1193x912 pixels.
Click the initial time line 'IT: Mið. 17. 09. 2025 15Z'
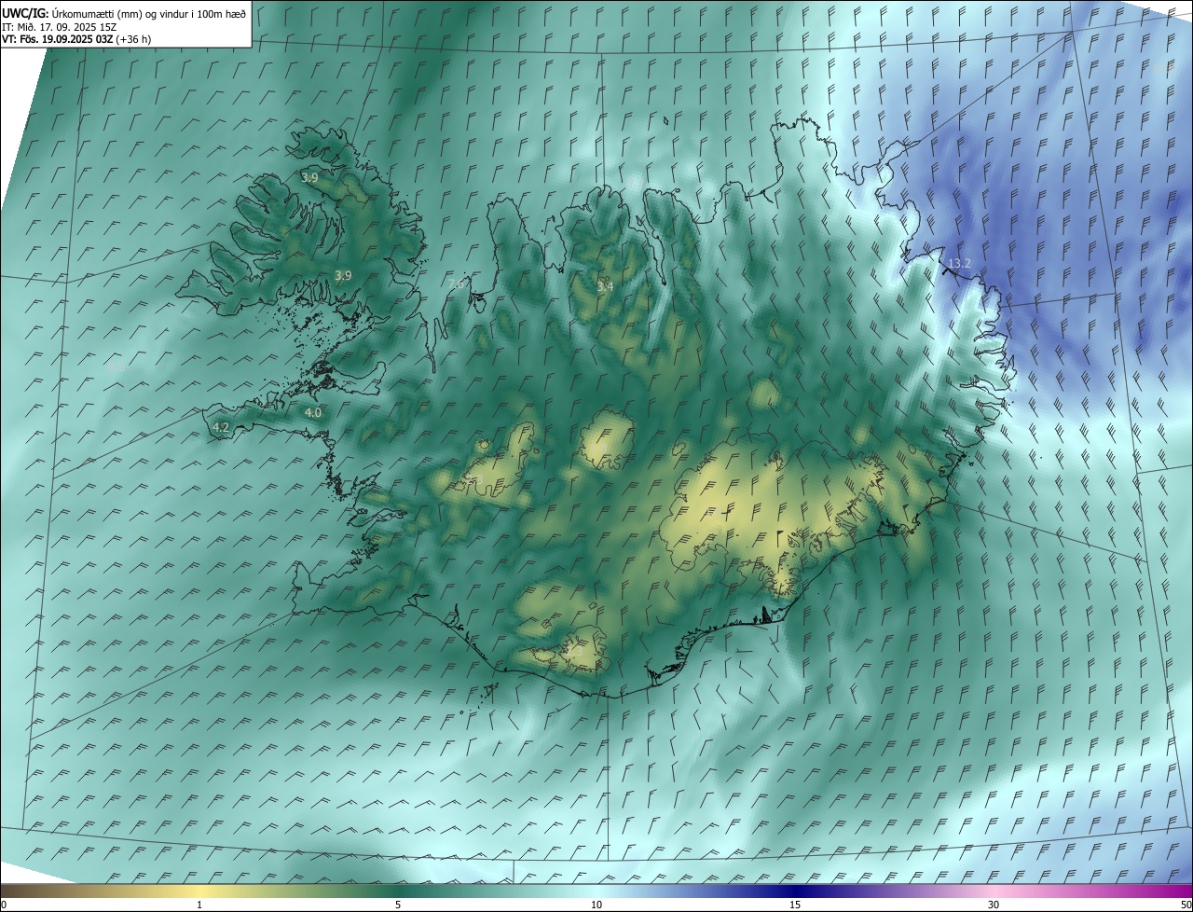[59, 26]
